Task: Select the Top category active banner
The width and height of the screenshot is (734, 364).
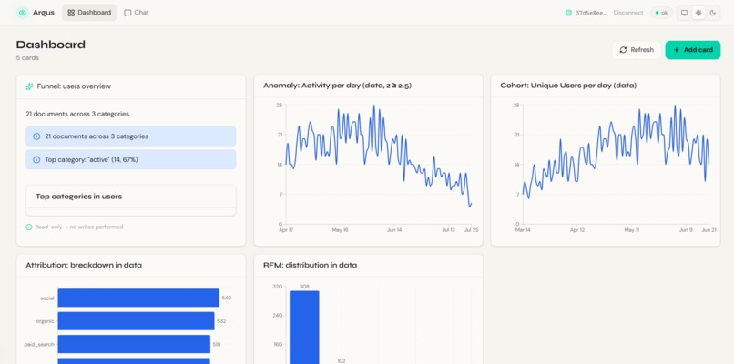Action: (x=131, y=159)
